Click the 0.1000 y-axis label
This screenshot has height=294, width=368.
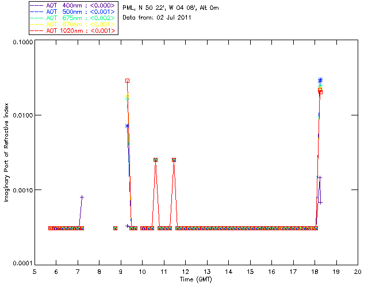point(22,42)
